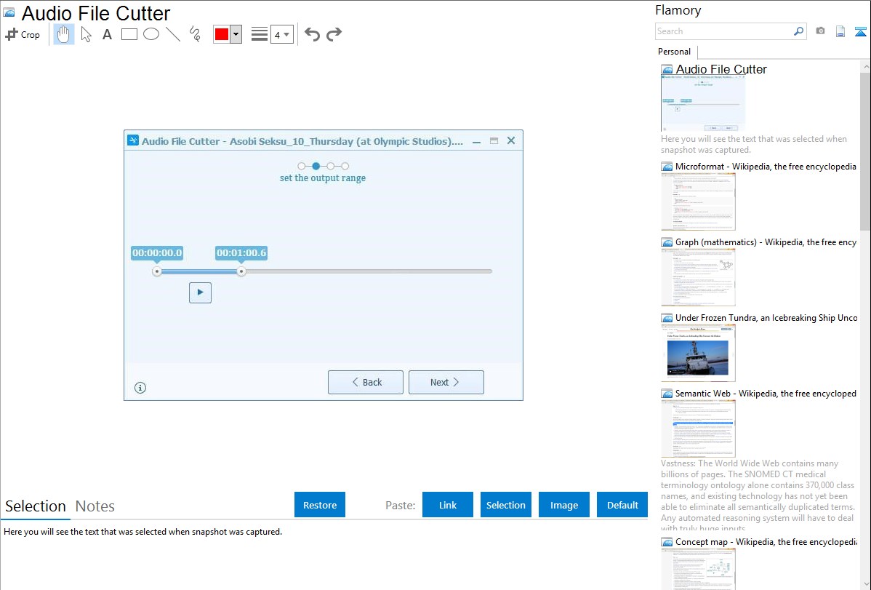This screenshot has height=590, width=871.
Task: Click the blue collapse panel icon
Action: coord(860,31)
